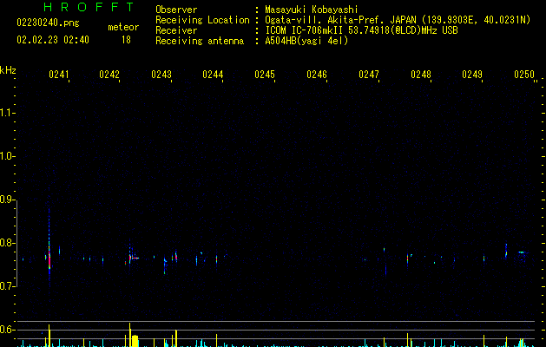
Task: Click the Receiver label
Action: coord(176,30)
